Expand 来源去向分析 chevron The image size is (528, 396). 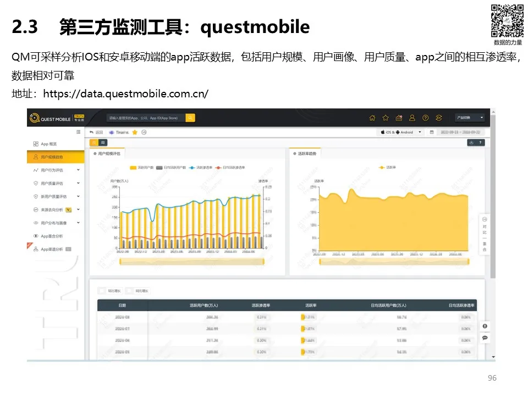pyautogui.click(x=78, y=210)
